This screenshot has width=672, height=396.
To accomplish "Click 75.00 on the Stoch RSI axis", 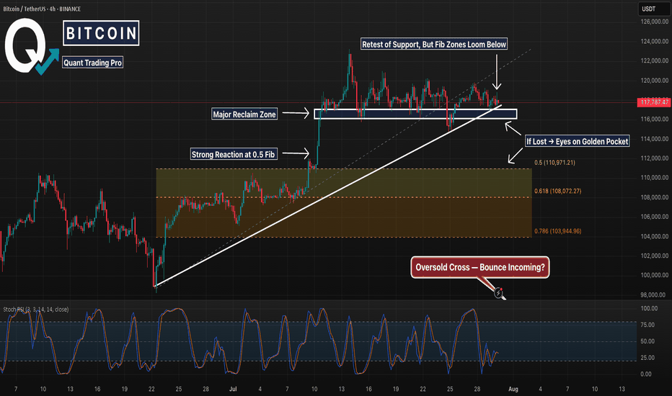I will tap(647, 325).
